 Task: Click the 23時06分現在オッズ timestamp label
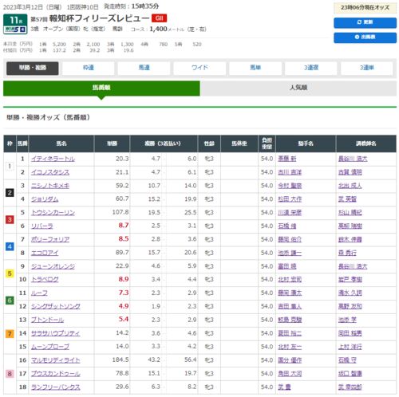[x=365, y=8]
